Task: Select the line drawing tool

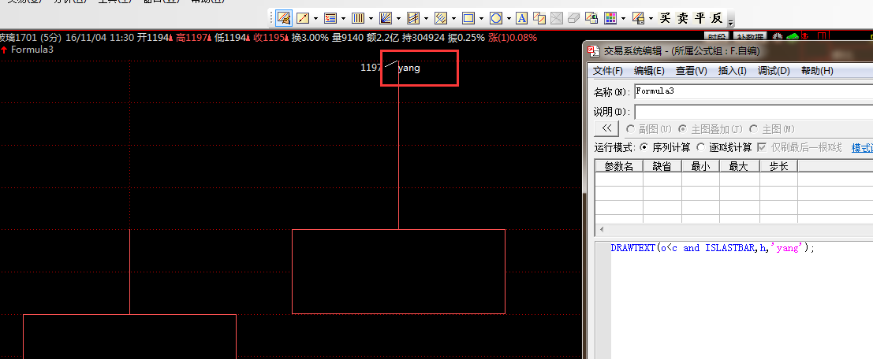Action: coord(302,17)
